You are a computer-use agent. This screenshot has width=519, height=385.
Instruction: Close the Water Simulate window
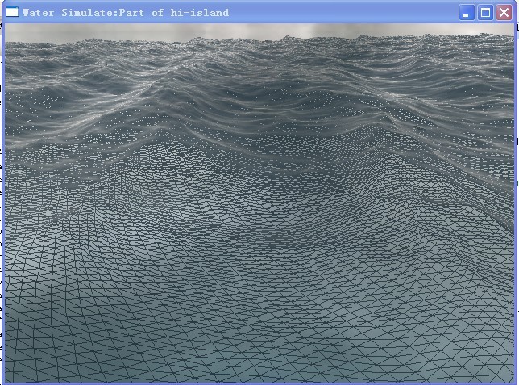point(504,13)
